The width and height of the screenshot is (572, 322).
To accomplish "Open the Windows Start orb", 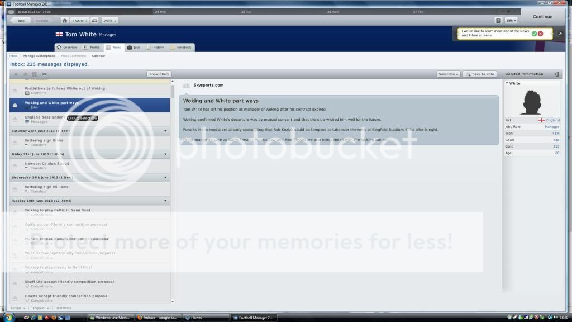I will coord(8,318).
